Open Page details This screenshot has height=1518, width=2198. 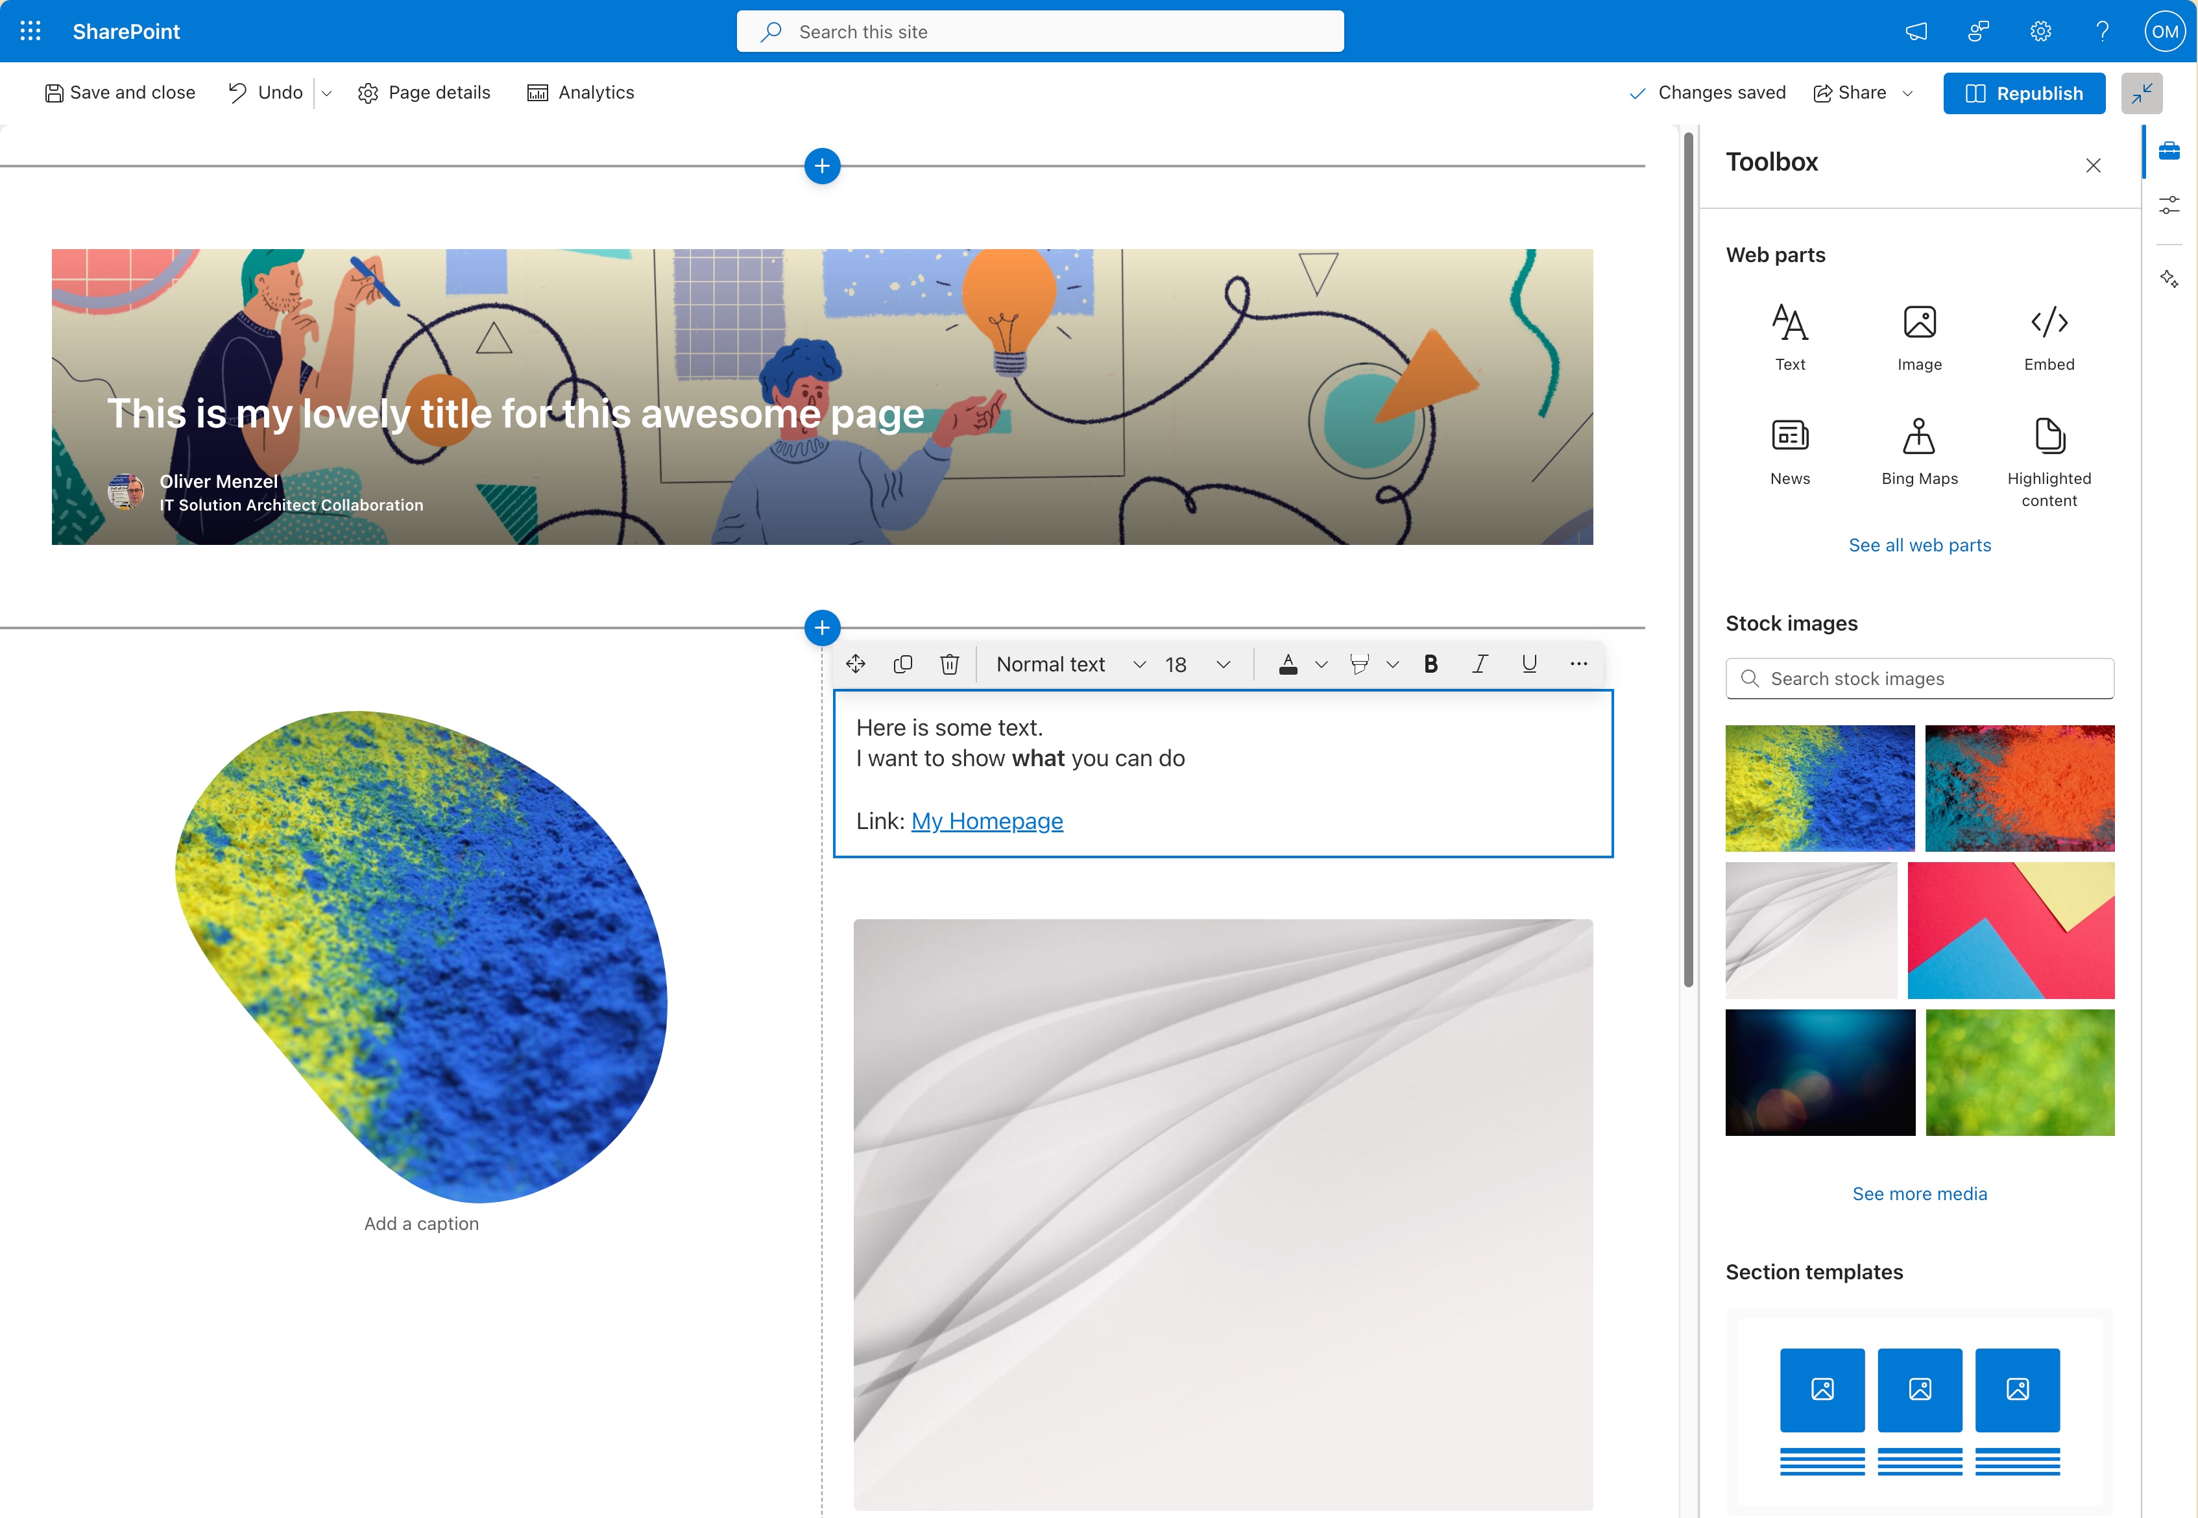tap(424, 92)
